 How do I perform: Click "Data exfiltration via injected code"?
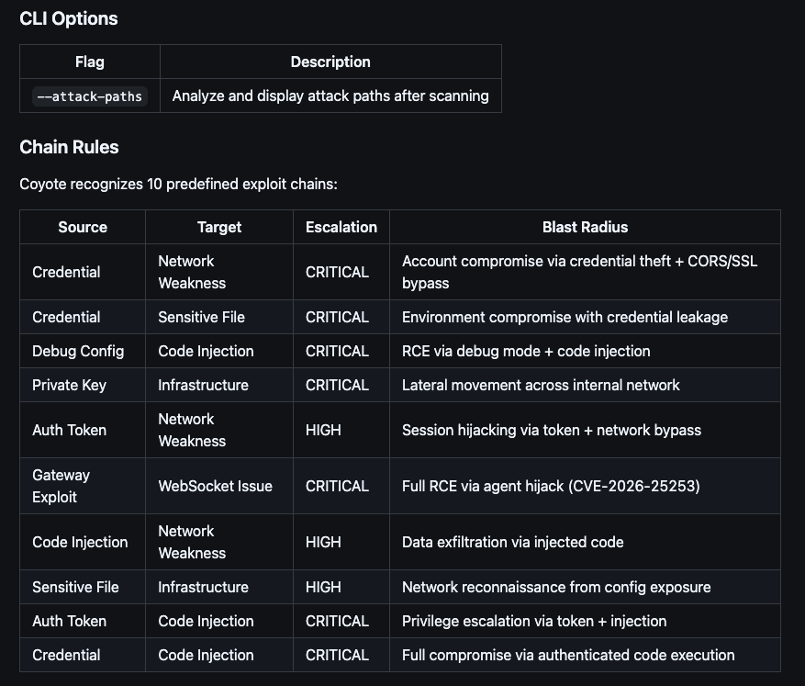click(x=513, y=542)
